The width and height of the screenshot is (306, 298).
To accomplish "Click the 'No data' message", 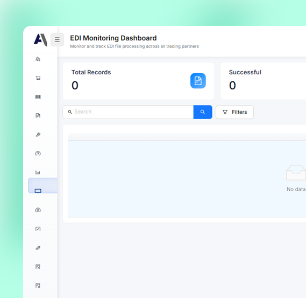I will point(296,189).
